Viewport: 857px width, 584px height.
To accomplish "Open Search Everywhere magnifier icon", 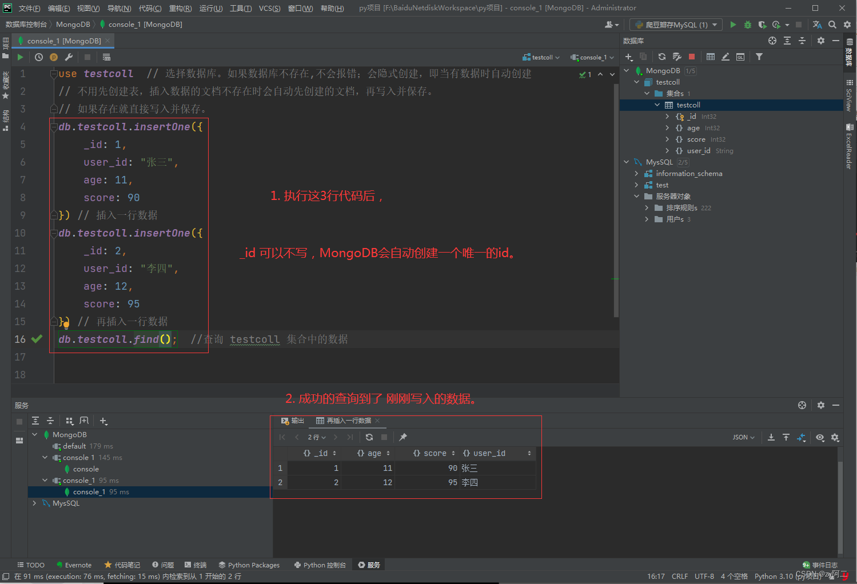I will (x=832, y=25).
